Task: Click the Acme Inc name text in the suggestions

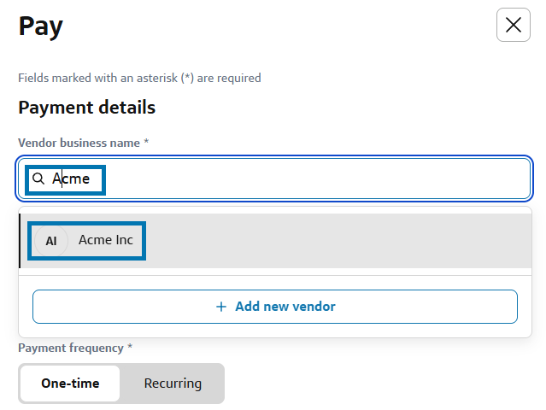Action: tap(106, 240)
